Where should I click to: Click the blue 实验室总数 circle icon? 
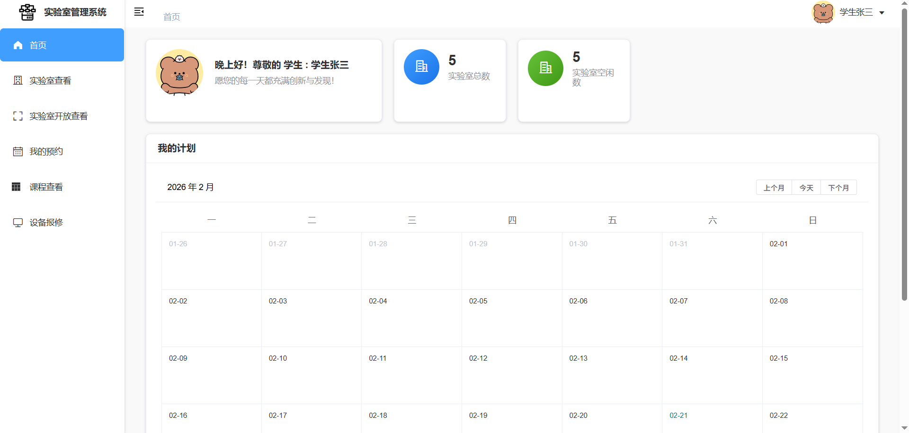point(421,67)
